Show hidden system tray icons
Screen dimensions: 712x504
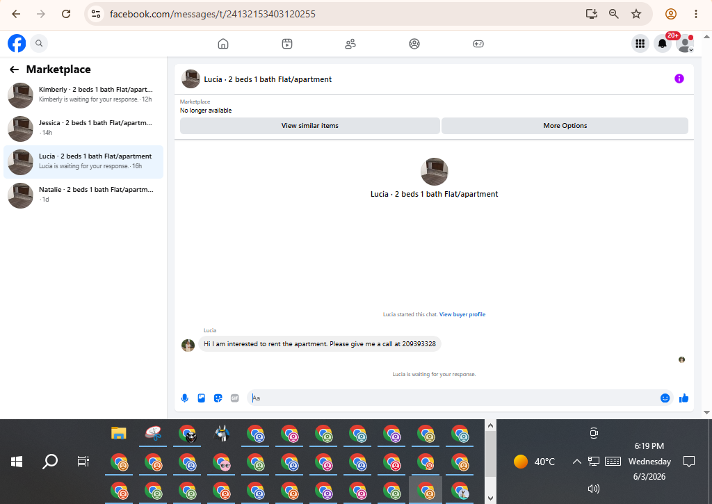tap(576, 462)
